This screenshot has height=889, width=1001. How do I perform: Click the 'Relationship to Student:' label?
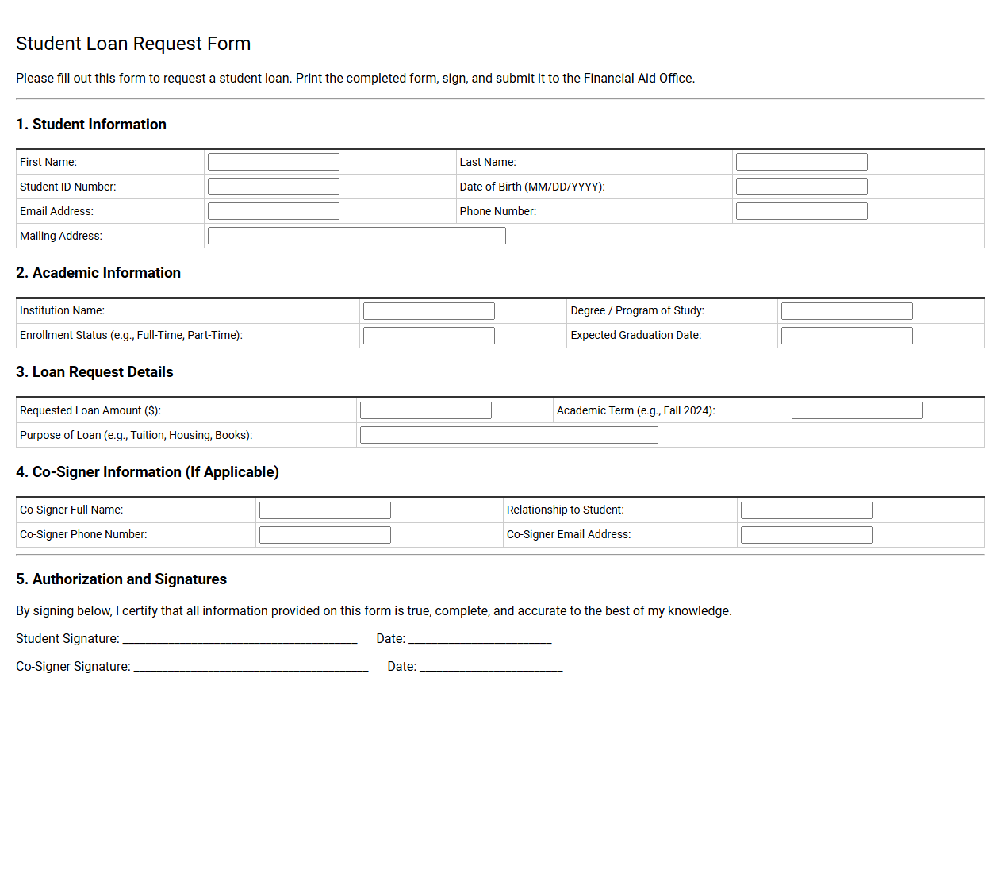point(566,510)
